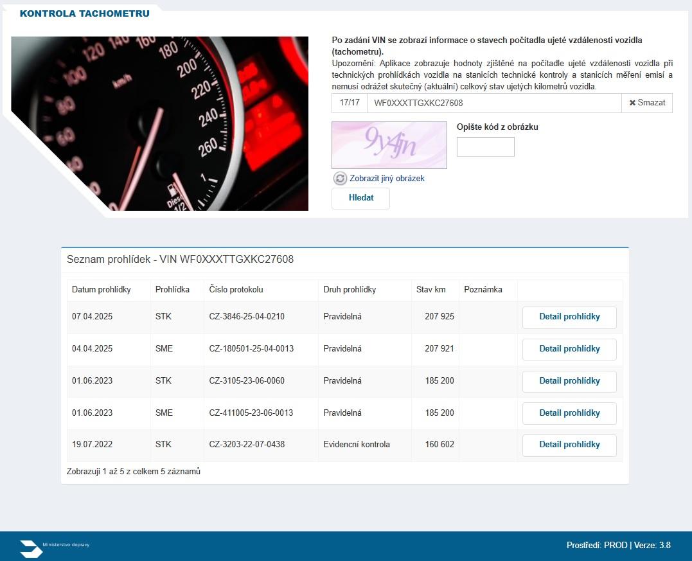
Task: Click the Zobrazit jiný obrázek link
Action: (x=387, y=179)
